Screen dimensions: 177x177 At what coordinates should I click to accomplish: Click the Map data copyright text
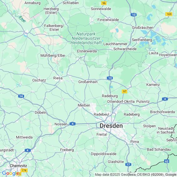135,174
